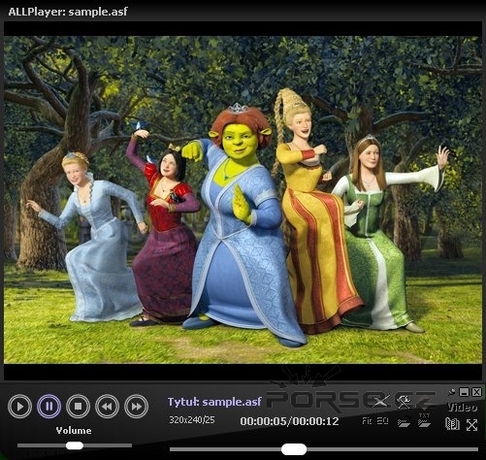Click the Fit video button
Image resolution: width=486 pixels, height=460 pixels.
367,421
